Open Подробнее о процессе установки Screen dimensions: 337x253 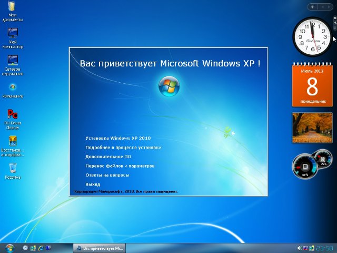[123, 148]
